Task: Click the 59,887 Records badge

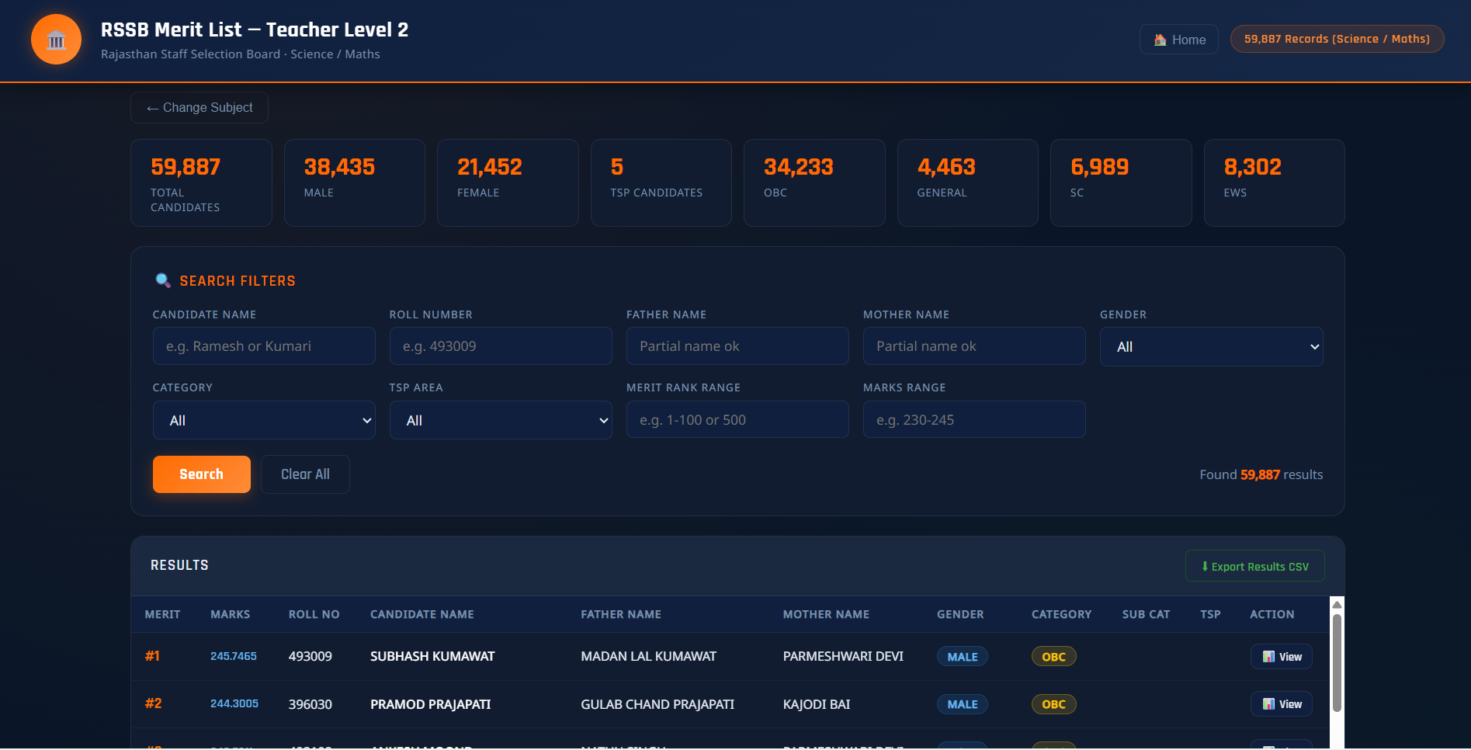Action: point(1337,39)
